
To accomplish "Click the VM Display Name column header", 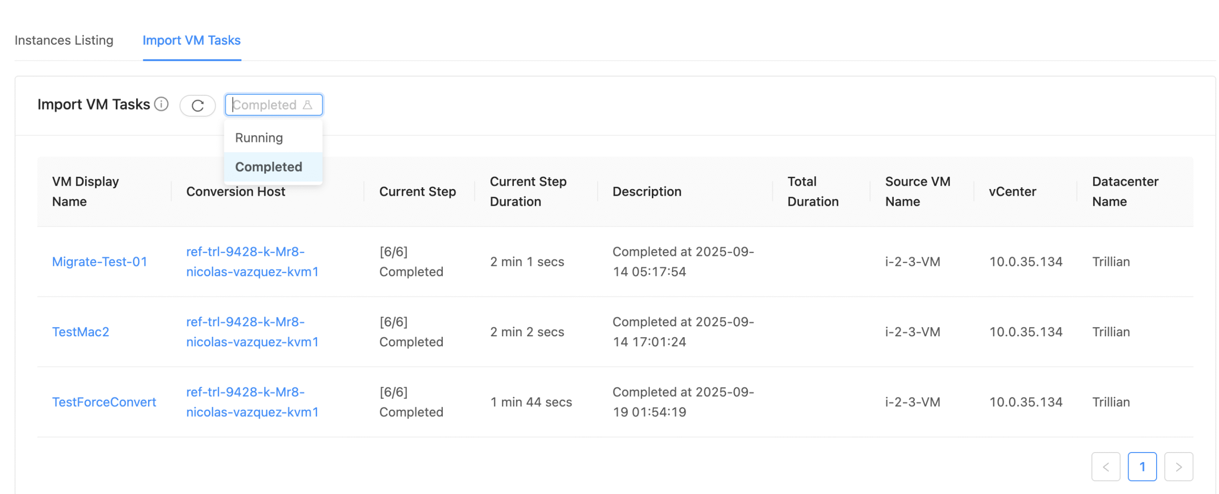I will [85, 191].
